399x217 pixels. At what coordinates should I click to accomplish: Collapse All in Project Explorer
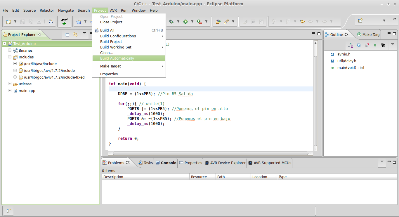coord(67,34)
